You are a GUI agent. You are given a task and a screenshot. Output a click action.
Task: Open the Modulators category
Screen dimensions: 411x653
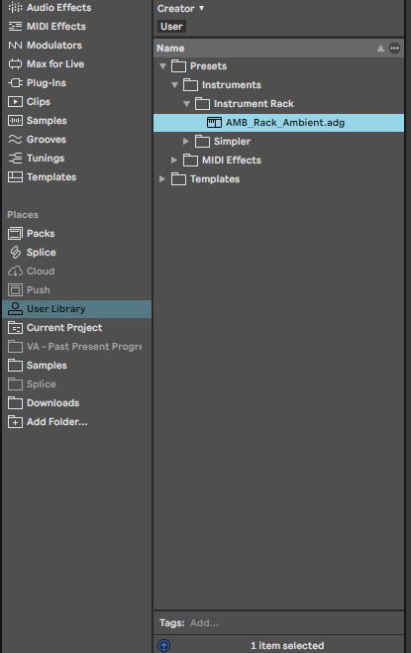[54, 45]
